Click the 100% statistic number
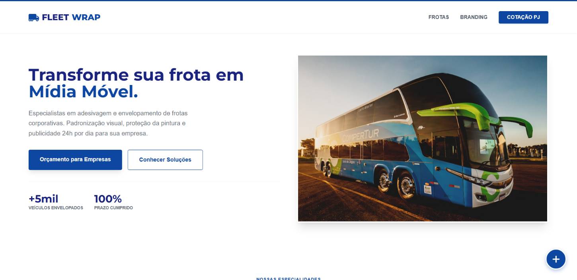This screenshot has width=577, height=280. point(108,199)
